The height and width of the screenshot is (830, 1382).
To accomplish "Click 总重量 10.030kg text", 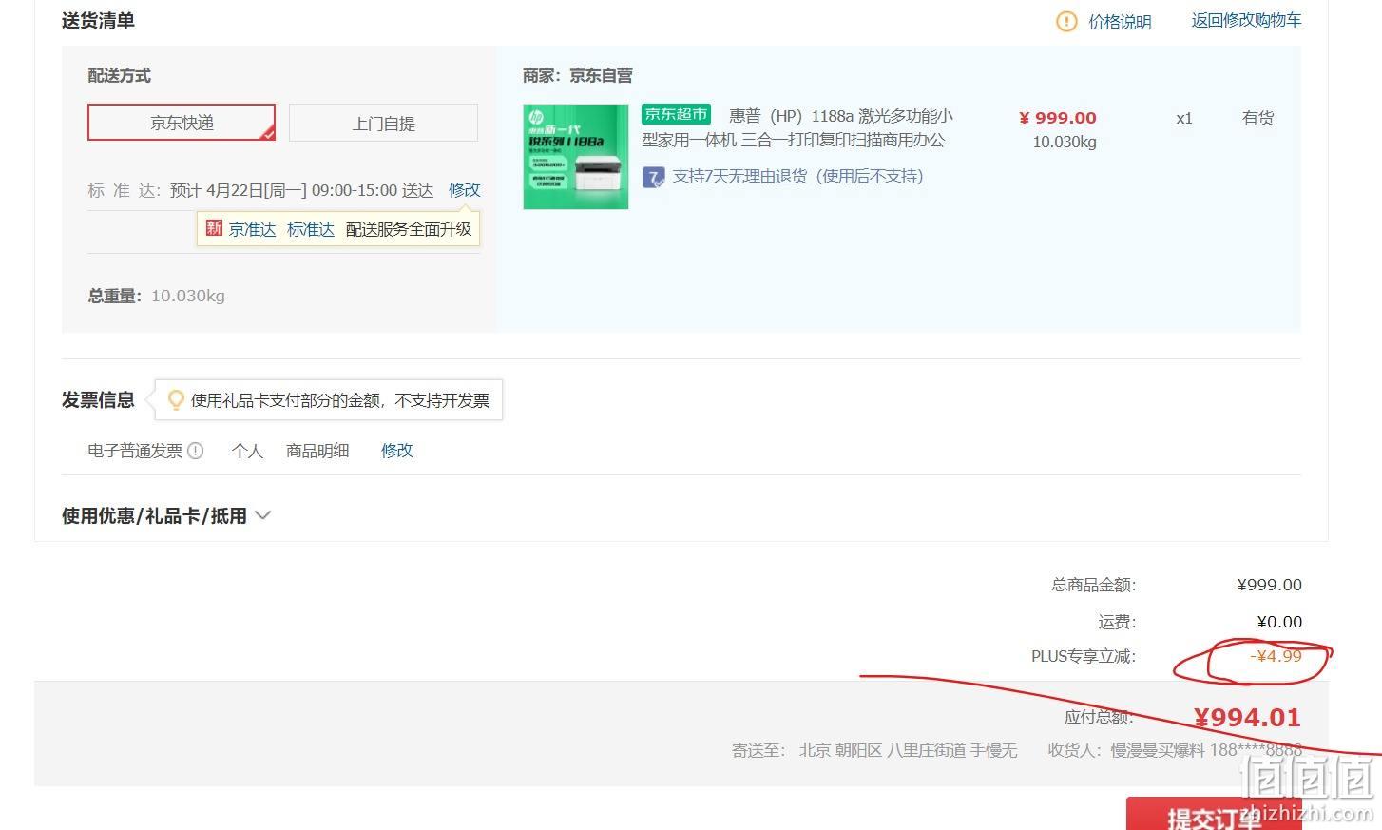I will coord(157,296).
